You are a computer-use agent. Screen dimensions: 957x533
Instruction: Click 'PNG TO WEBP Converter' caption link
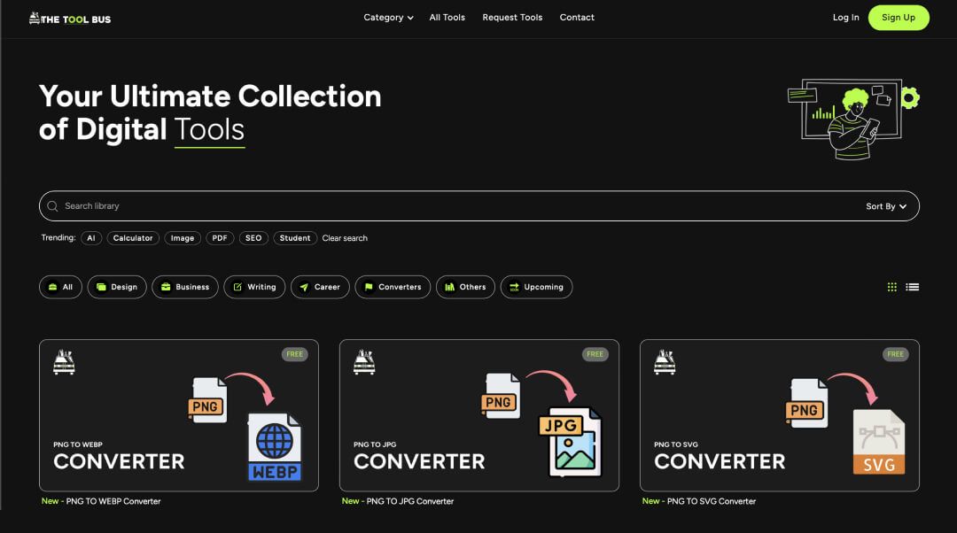(113, 501)
